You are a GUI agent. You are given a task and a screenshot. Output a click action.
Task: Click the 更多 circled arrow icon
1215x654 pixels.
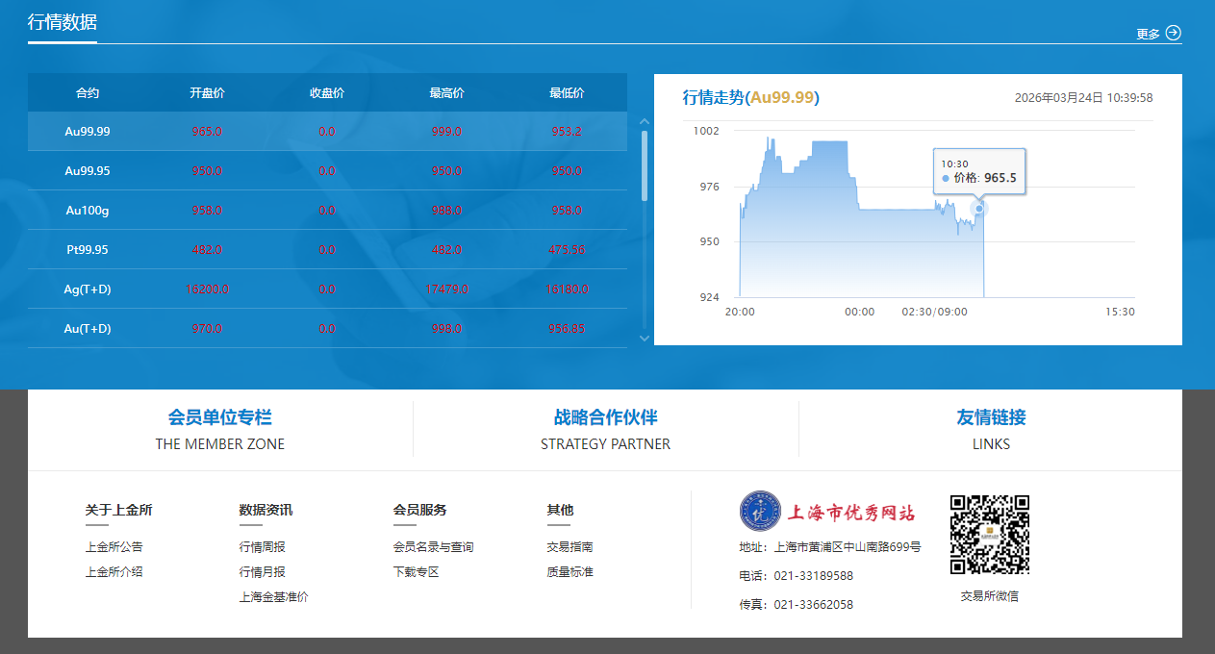tap(1173, 33)
